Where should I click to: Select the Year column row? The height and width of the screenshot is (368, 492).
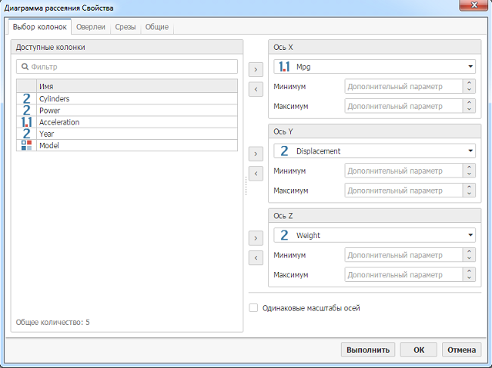127,134
